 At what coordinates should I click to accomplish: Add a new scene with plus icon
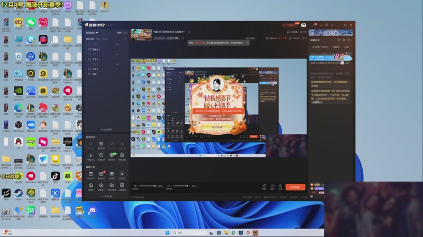click(125, 39)
